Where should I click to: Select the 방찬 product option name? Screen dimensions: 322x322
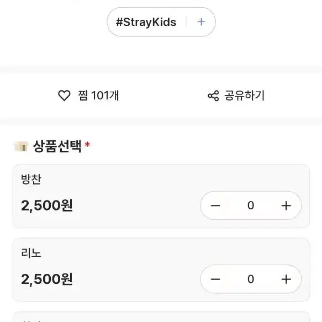[x=31, y=179]
